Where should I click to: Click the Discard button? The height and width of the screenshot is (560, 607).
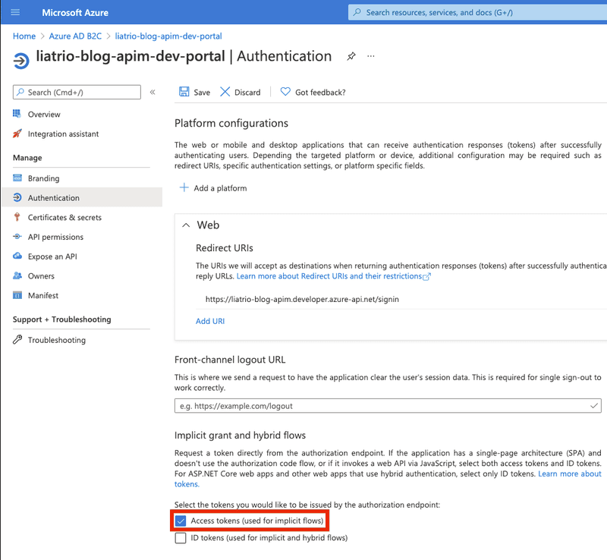241,92
